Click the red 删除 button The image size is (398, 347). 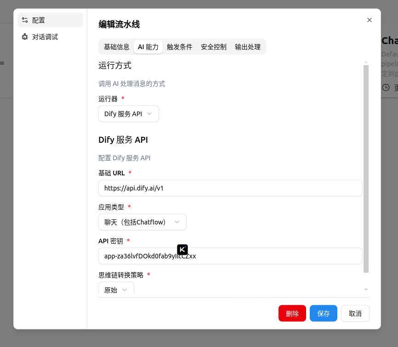292,313
